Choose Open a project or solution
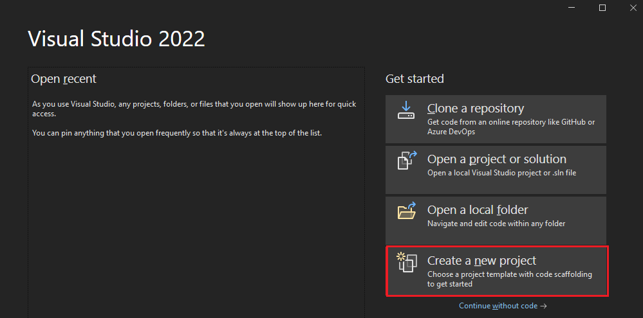643x318 pixels. [x=496, y=170]
